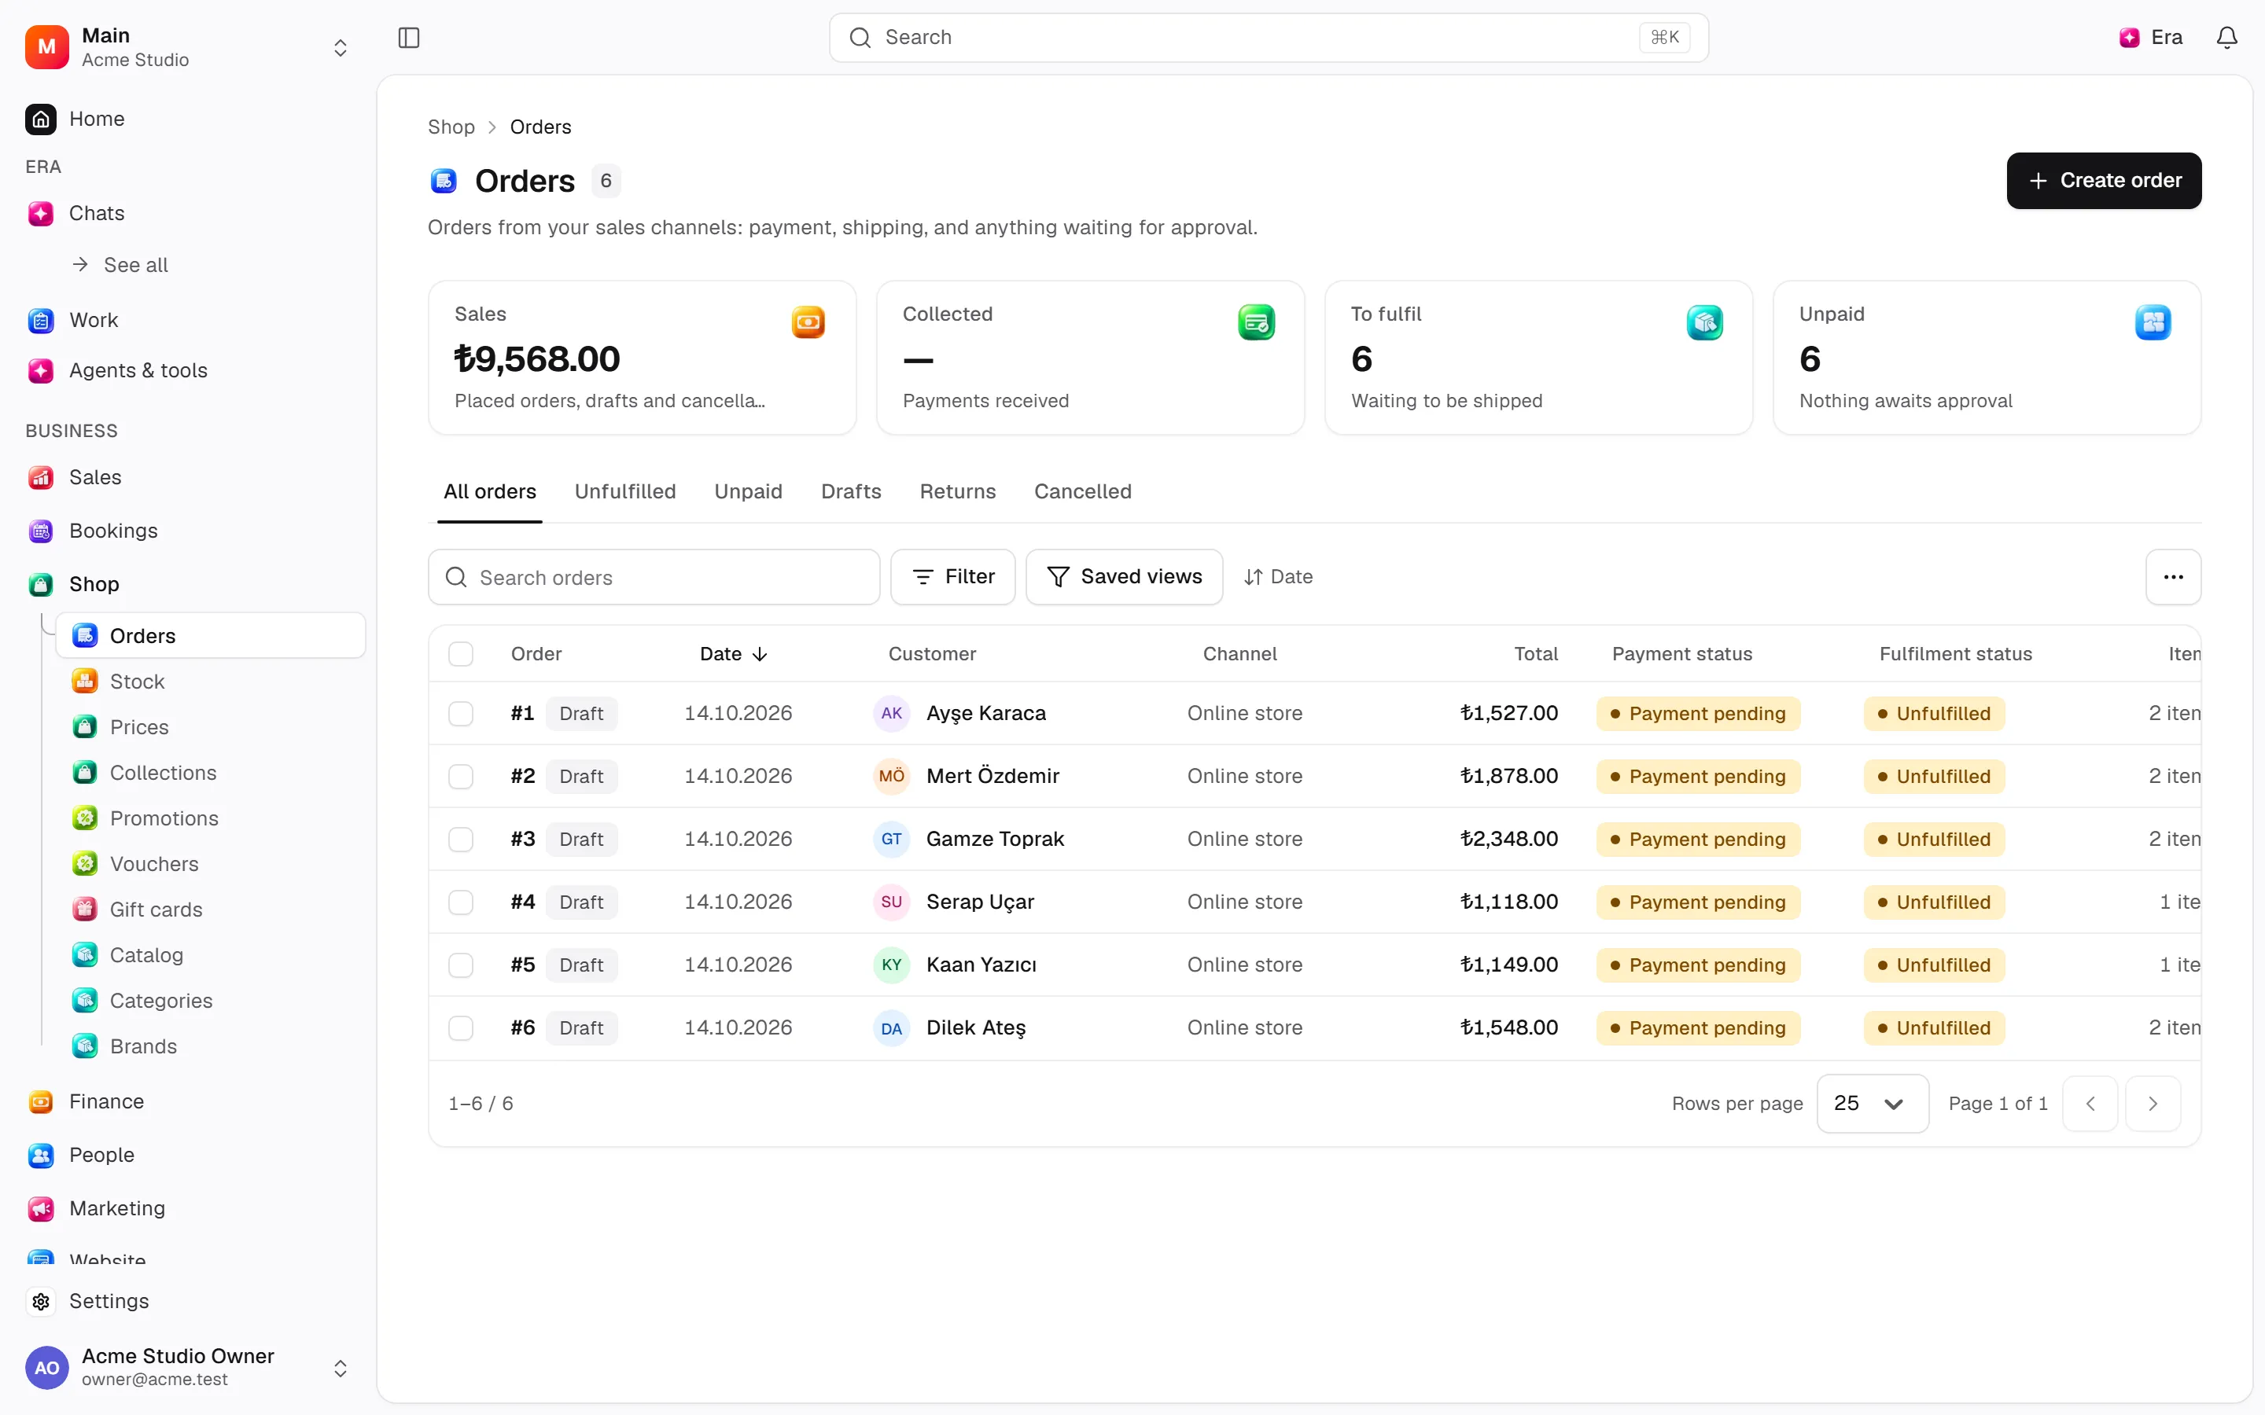
Task: Open the Rows per page dropdown
Action: 1872,1104
